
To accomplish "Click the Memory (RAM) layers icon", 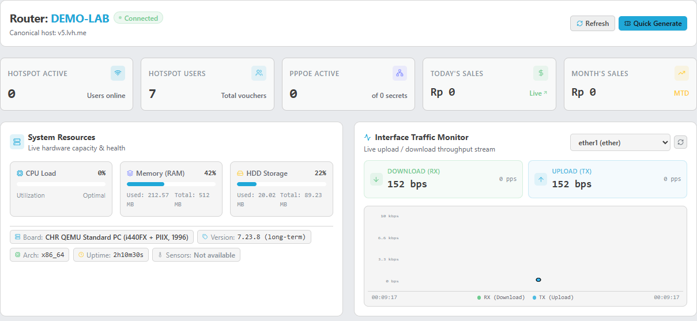I will click(130, 173).
